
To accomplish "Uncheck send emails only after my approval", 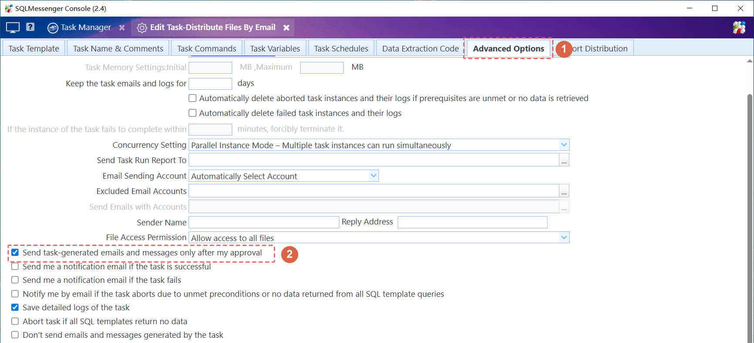I will point(15,253).
